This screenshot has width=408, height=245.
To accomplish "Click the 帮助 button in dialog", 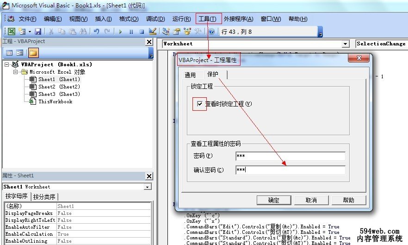I will tap(349, 200).
